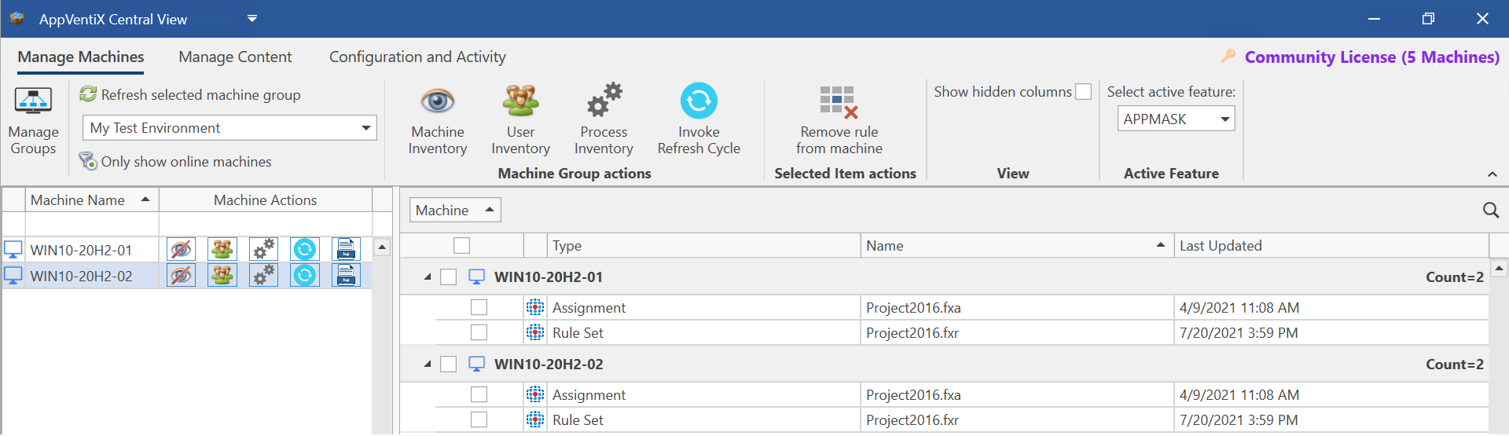Open Manage Groups
Screen dimensions: 1509x436
click(x=33, y=119)
